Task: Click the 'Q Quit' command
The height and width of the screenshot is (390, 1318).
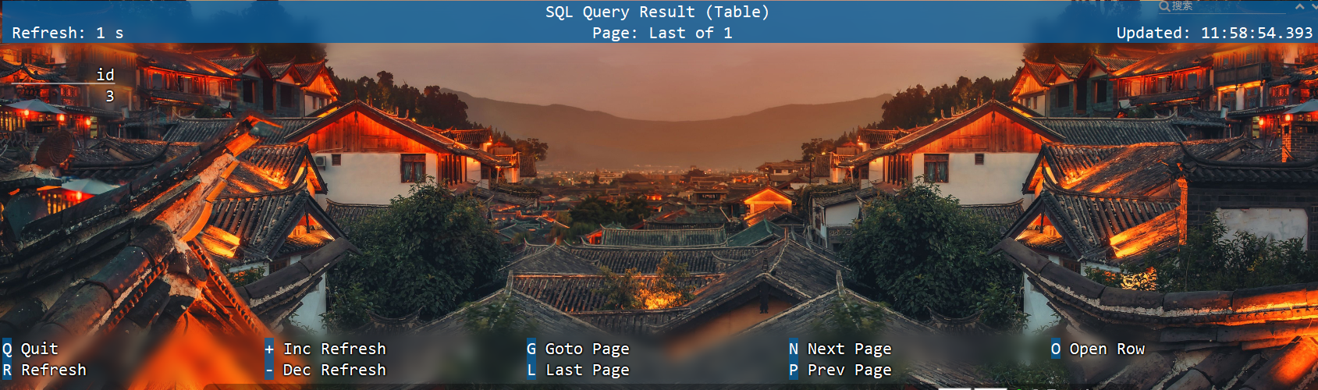Action: pos(30,349)
